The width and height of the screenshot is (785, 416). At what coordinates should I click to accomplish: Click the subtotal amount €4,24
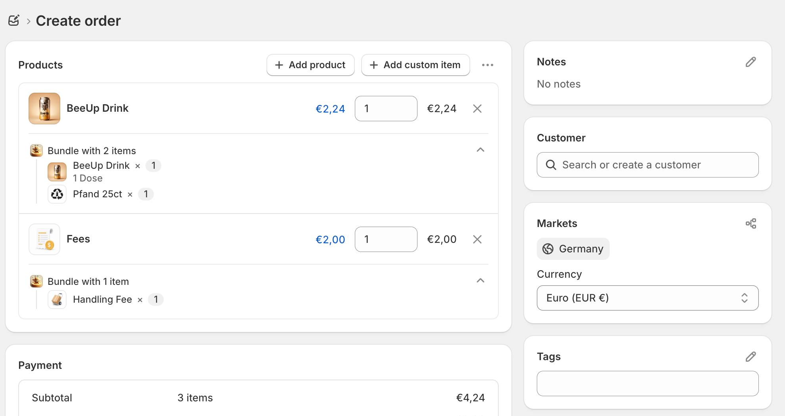coord(471,398)
